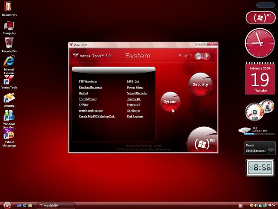278x209 pixels.
Task: Select the System category bubble
Action: click(x=170, y=101)
